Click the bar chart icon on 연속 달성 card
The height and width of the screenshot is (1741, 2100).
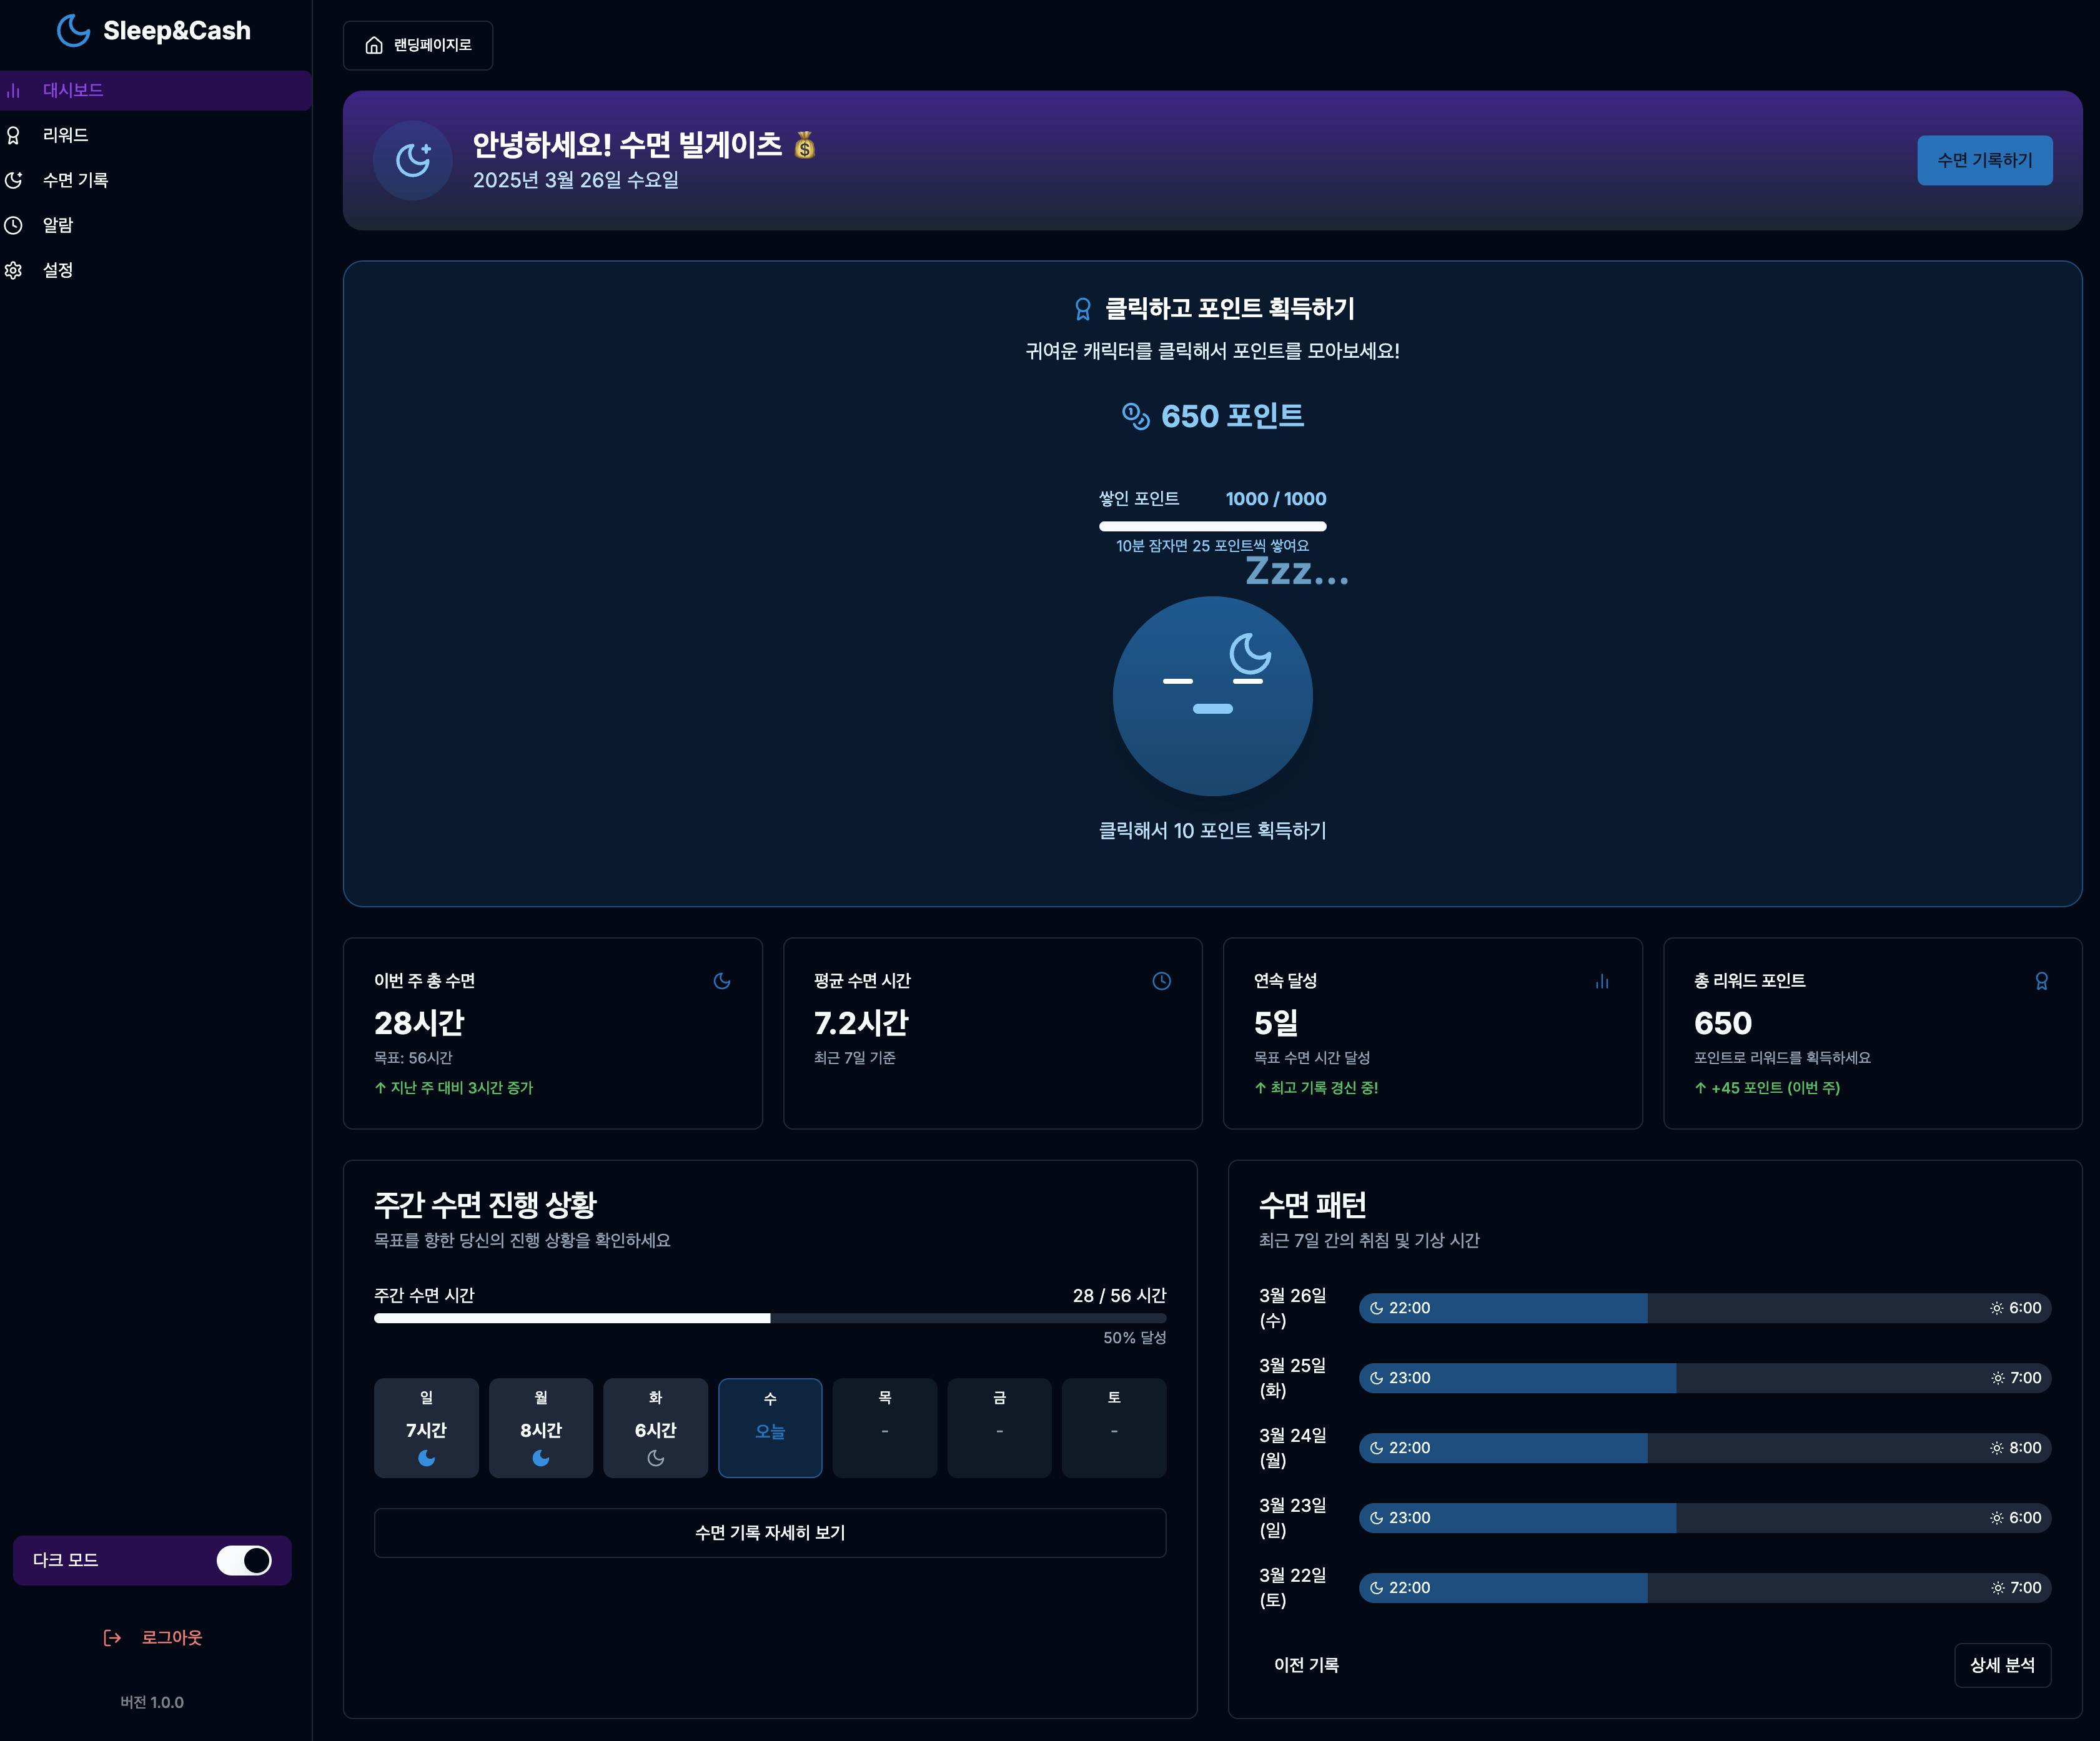coord(1601,981)
